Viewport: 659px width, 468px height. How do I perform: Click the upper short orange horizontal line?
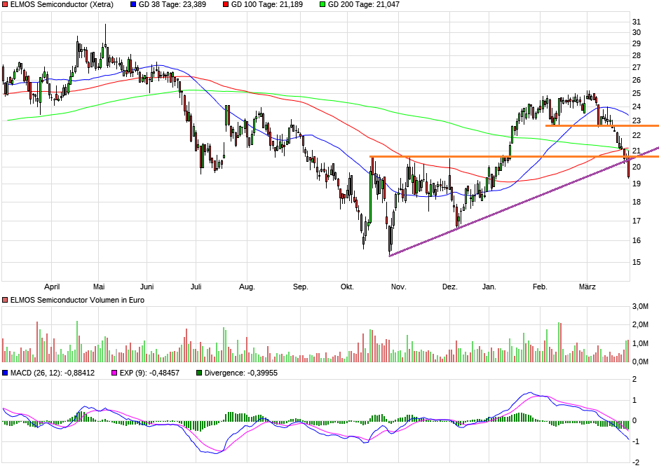coord(602,125)
